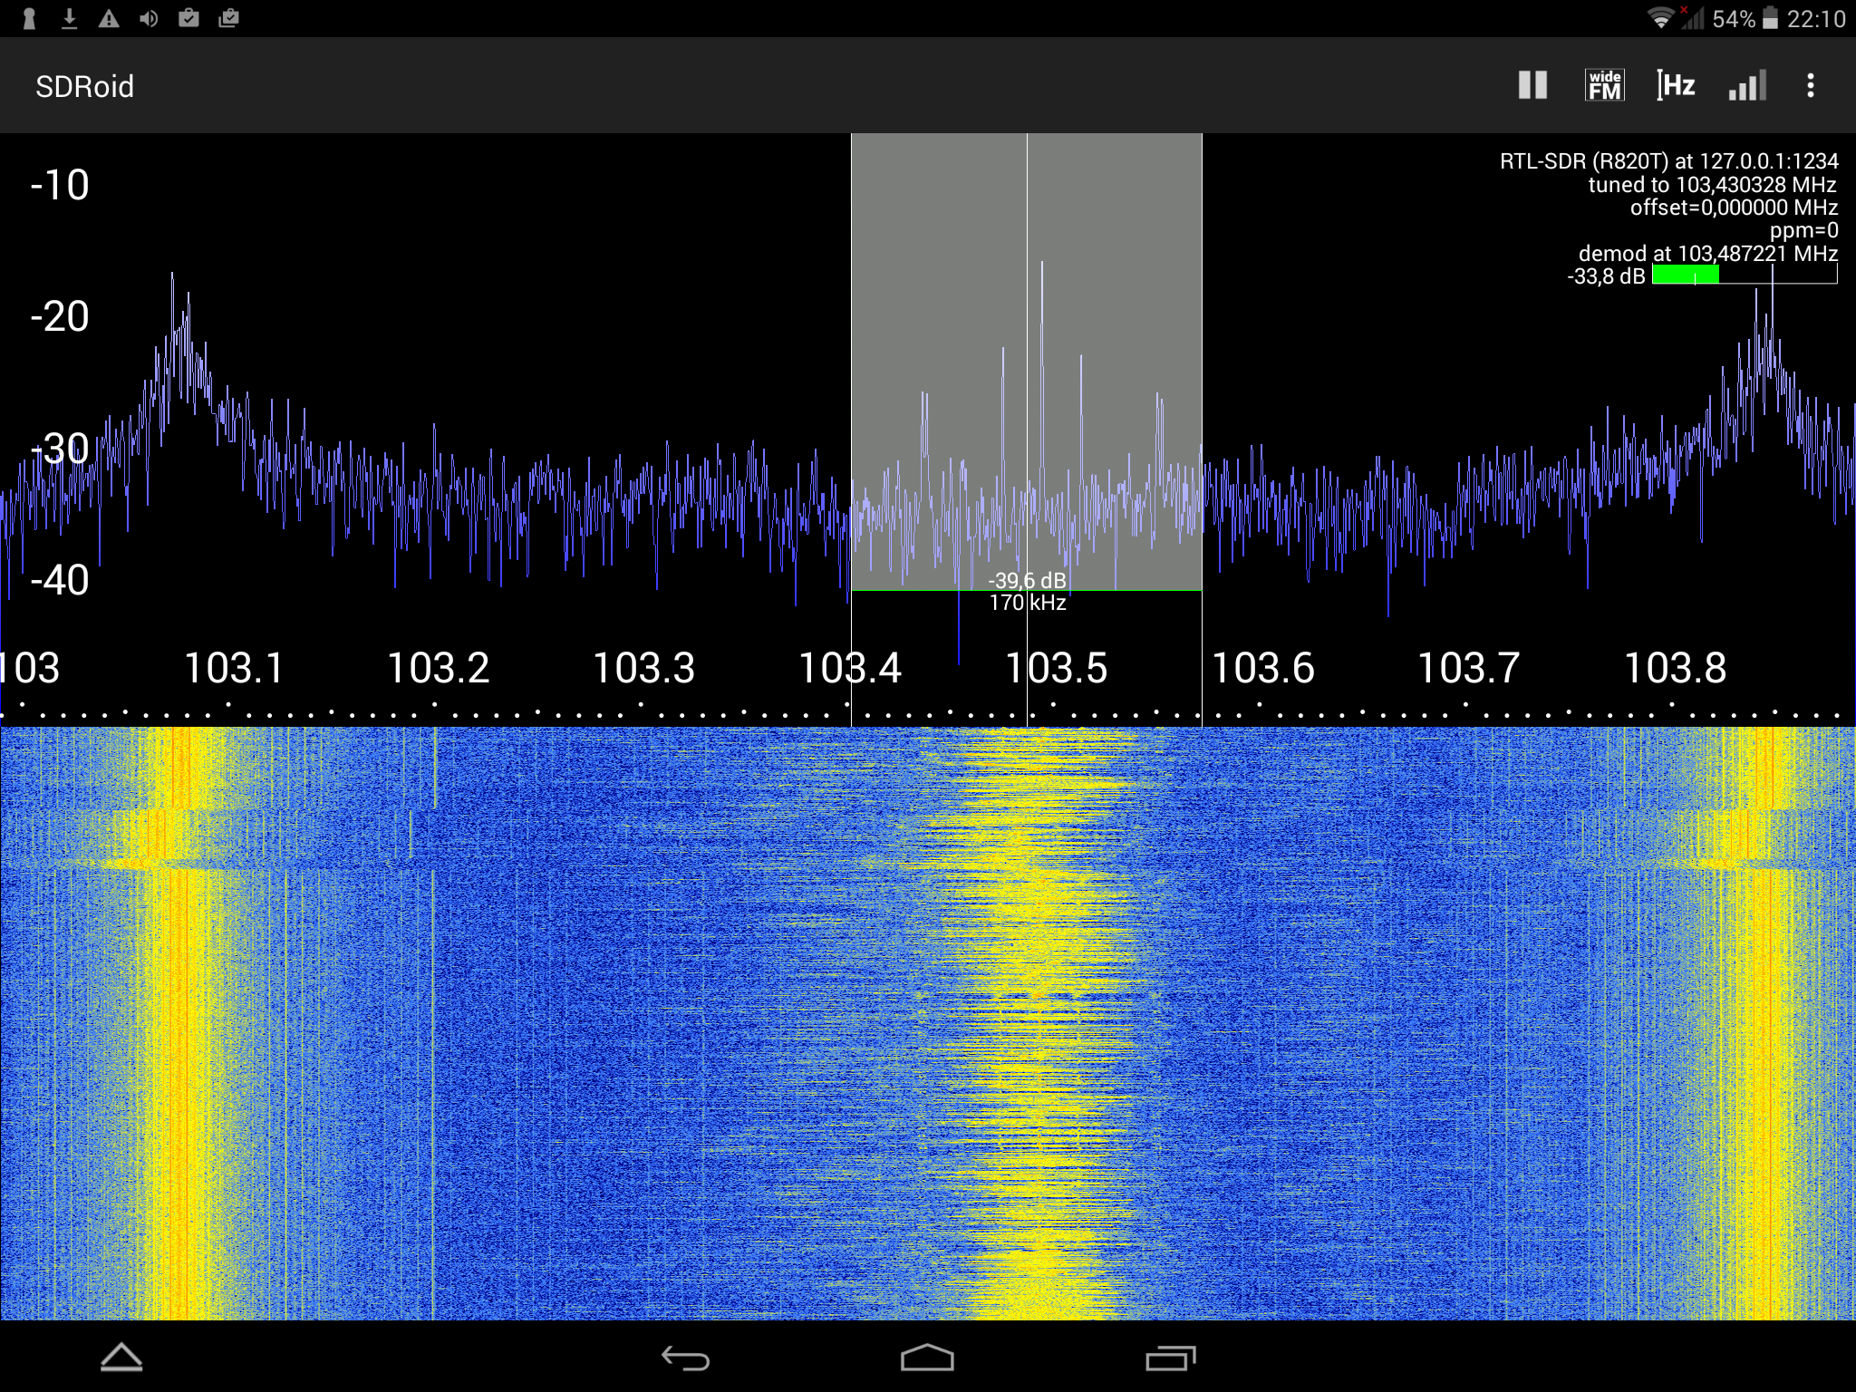Viewport: 1856px width, 1392px height.
Task: Tap the -39,6 dB squelch threshold label
Action: coord(1027,580)
